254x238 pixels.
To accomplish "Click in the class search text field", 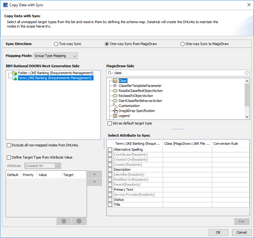I will click(178, 73).
